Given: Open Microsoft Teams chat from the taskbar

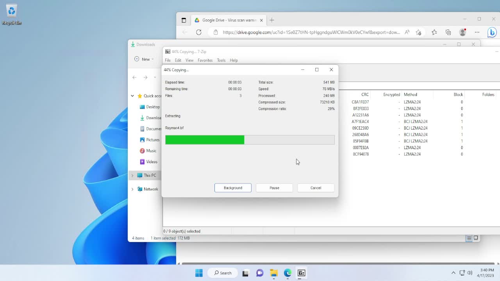Looking at the screenshot, I should pos(259,273).
